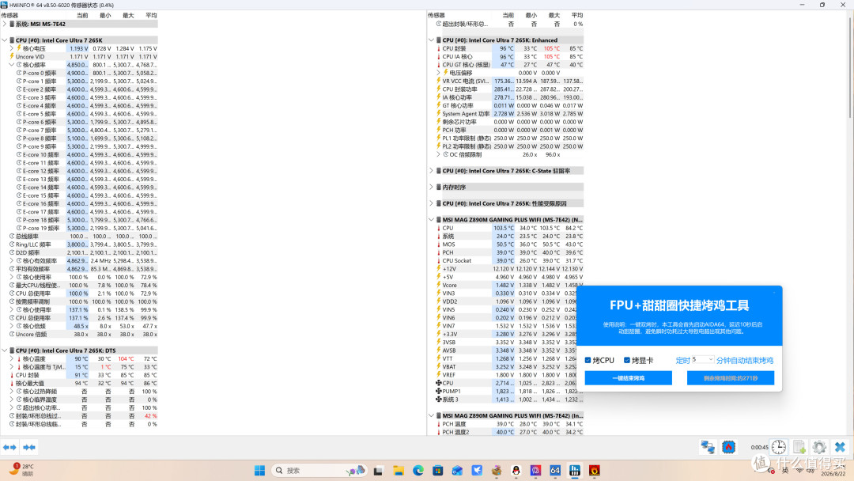Open File Explorer from taskbar
This screenshot has width=854, height=481.
(x=398, y=470)
